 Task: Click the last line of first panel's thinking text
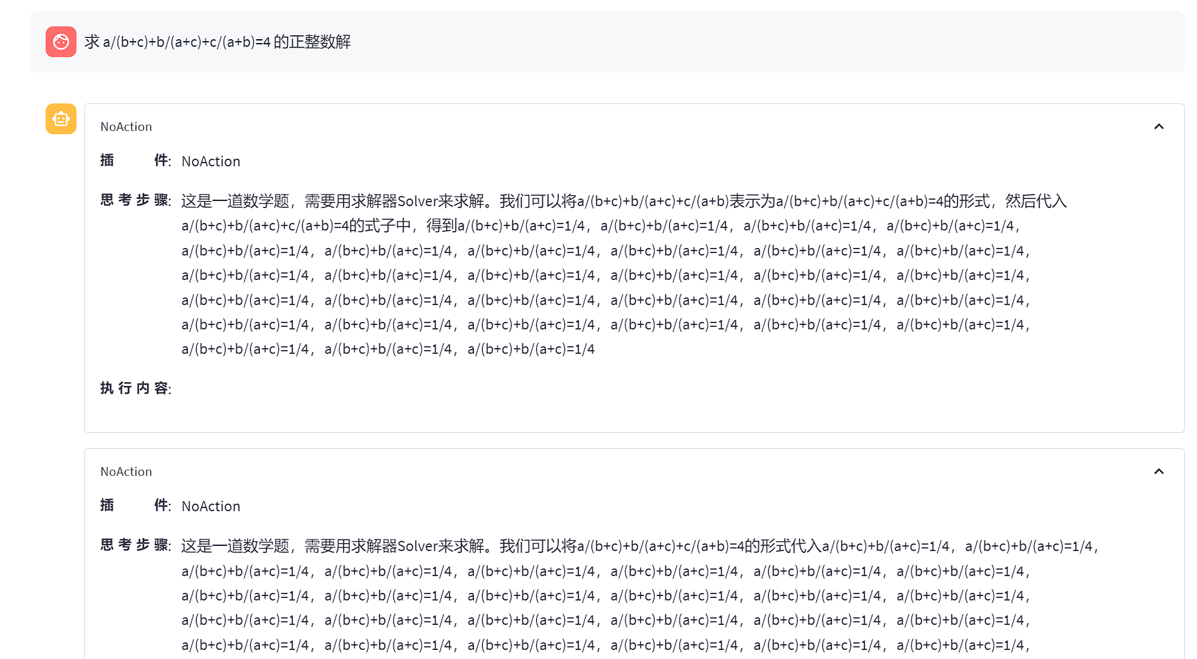coord(388,349)
